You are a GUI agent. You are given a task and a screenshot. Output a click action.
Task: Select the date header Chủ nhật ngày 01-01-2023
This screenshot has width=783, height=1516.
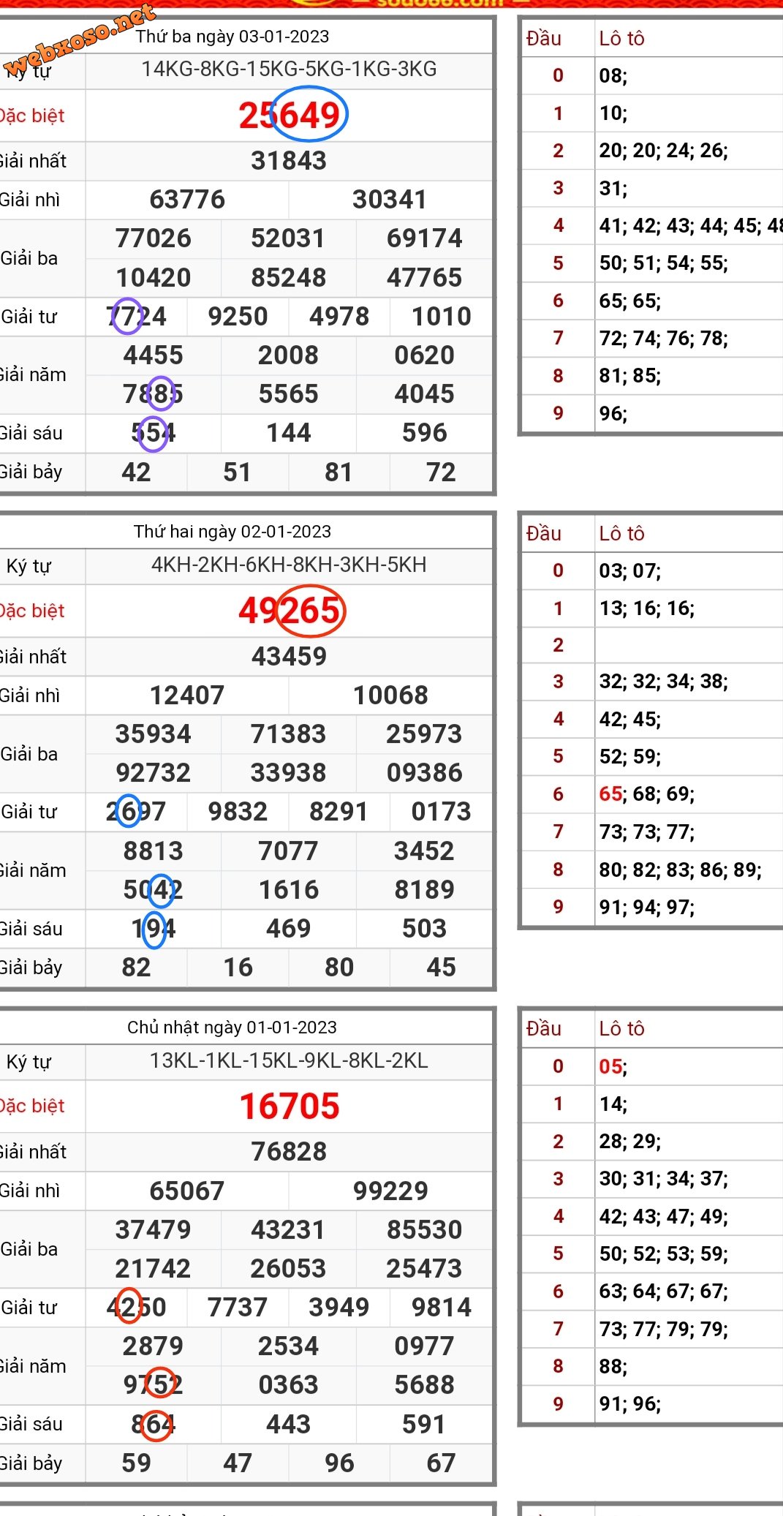(232, 1027)
